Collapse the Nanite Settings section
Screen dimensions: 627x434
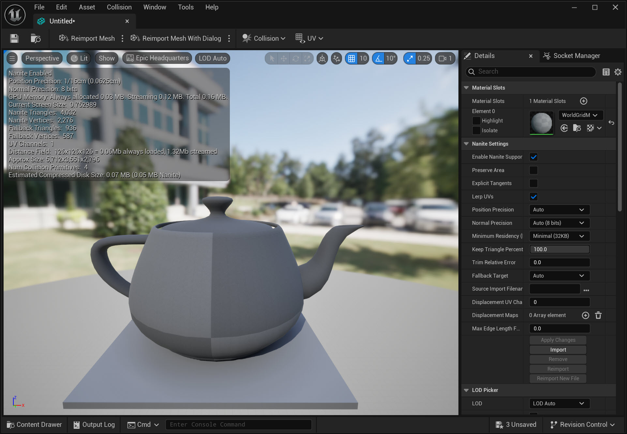[x=466, y=144]
